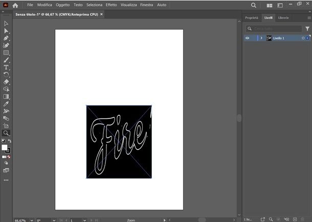This screenshot has width=312, height=222.
Task: Go to the Illustrator Home screen
Action: pyautogui.click(x=15, y=5)
